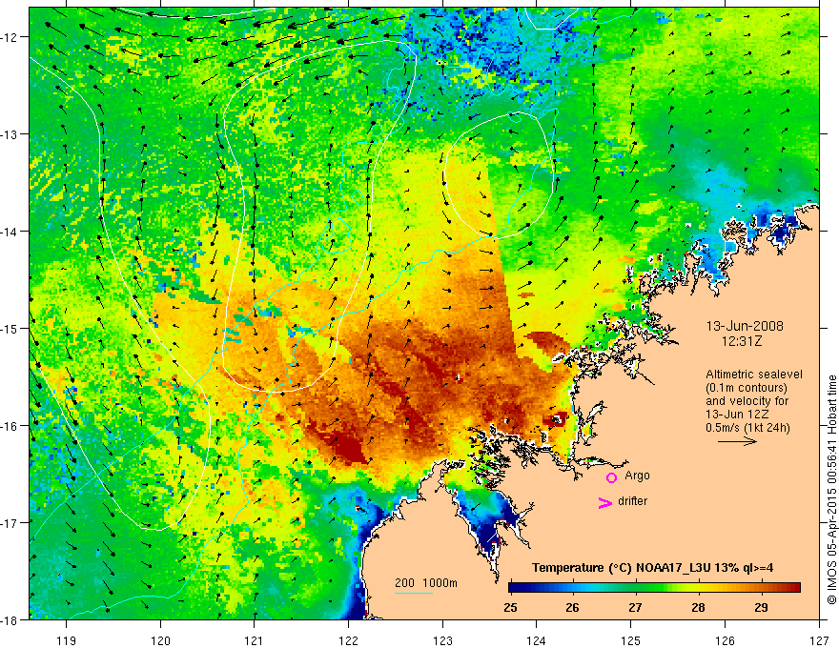This screenshot has height=648, width=839.
Task: Click the color bar label '29'
Action: click(761, 607)
